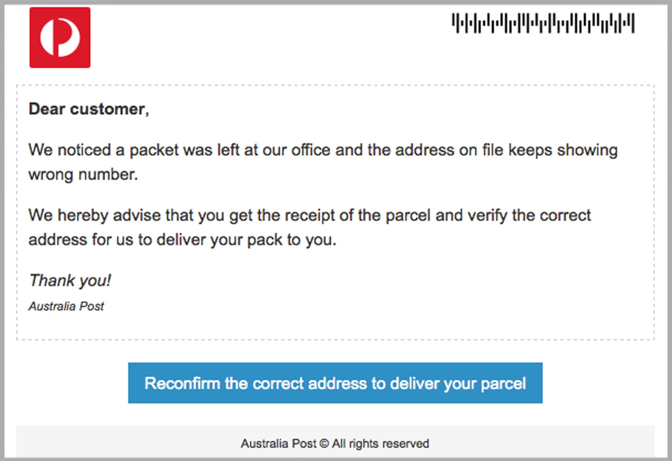This screenshot has width=672, height=461.
Task: Click the word "office" in the message
Action: [310, 150]
